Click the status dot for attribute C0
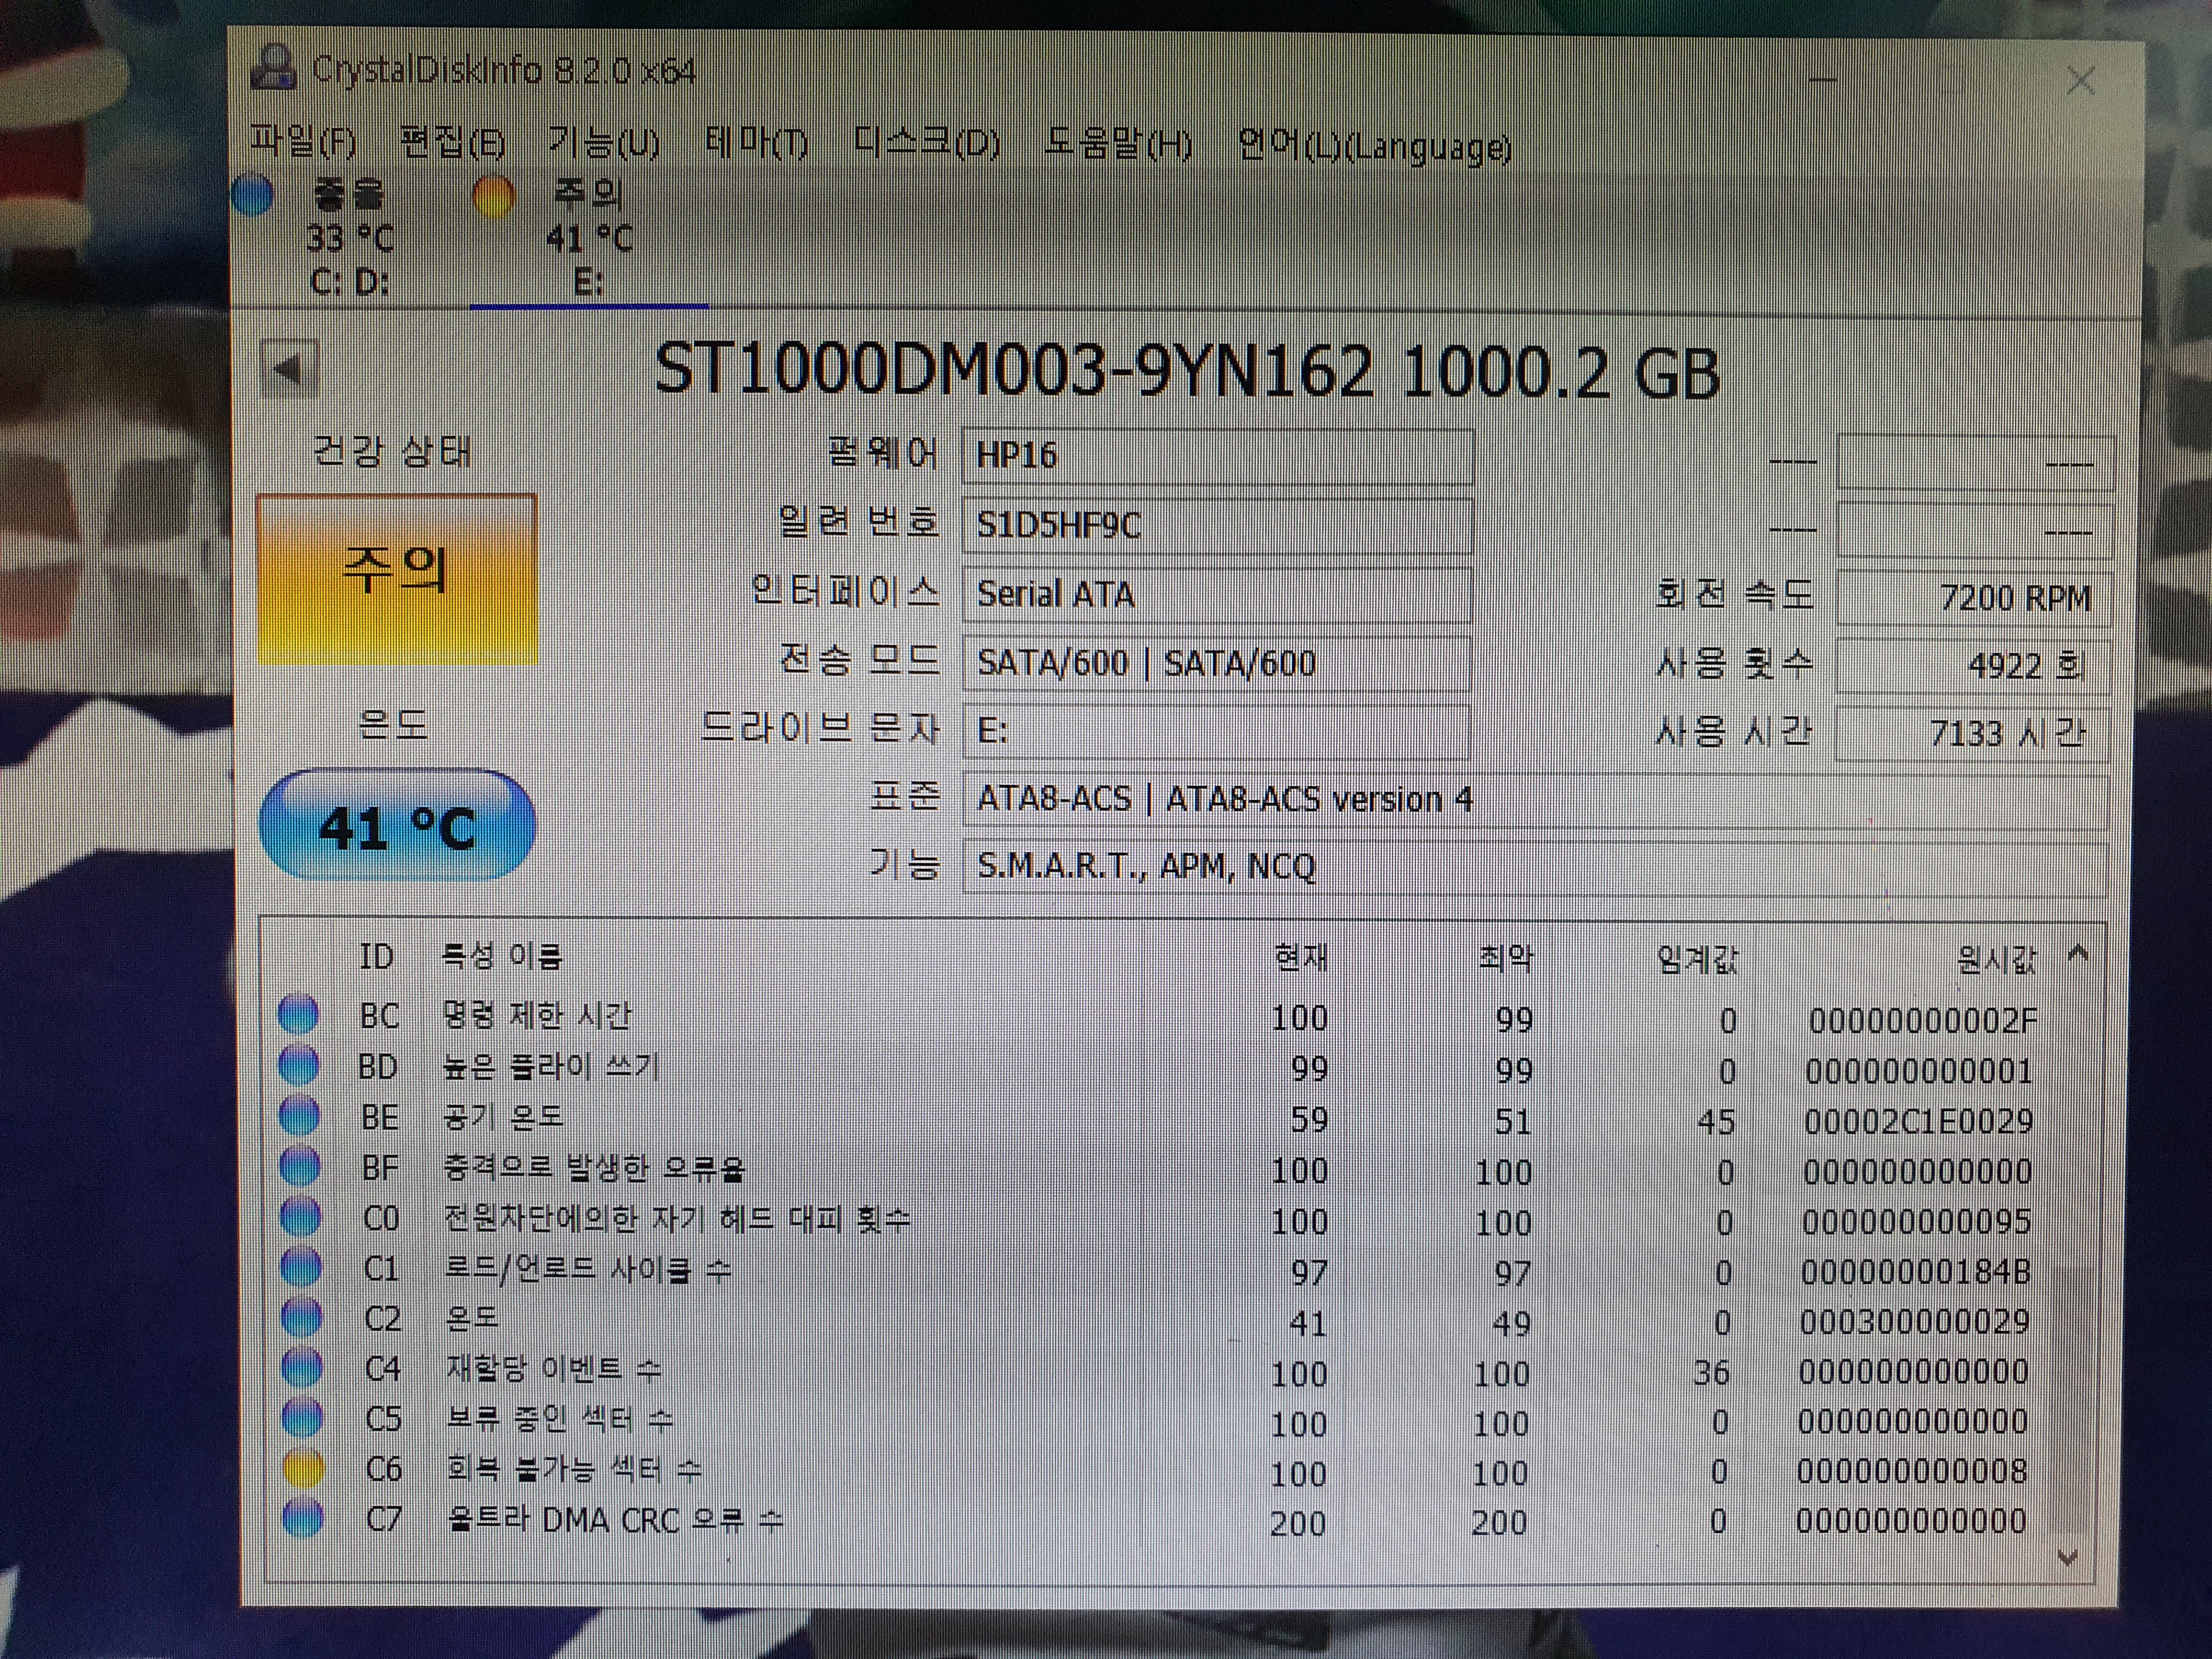The width and height of the screenshot is (2212, 1659). point(300,1216)
